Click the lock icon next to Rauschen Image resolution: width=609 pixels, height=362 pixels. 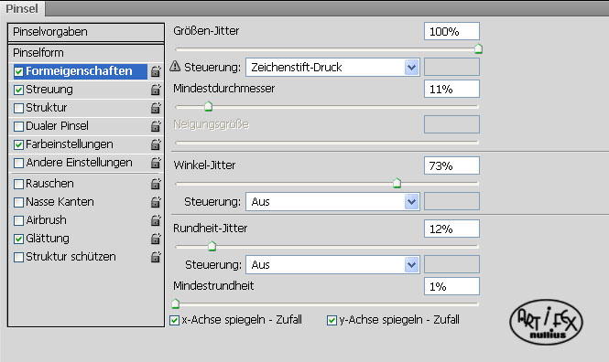[156, 184]
